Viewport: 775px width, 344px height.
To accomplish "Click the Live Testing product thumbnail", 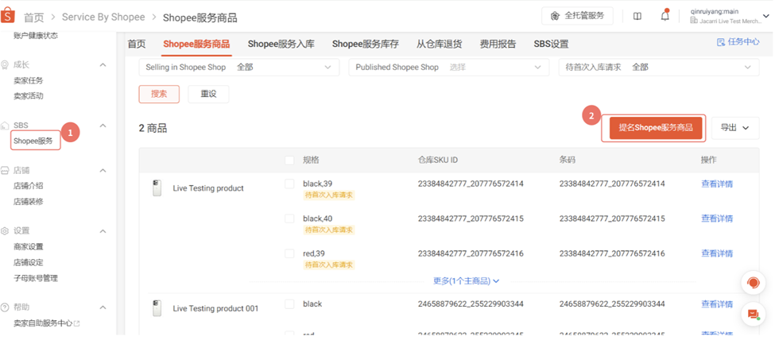I will (157, 188).
